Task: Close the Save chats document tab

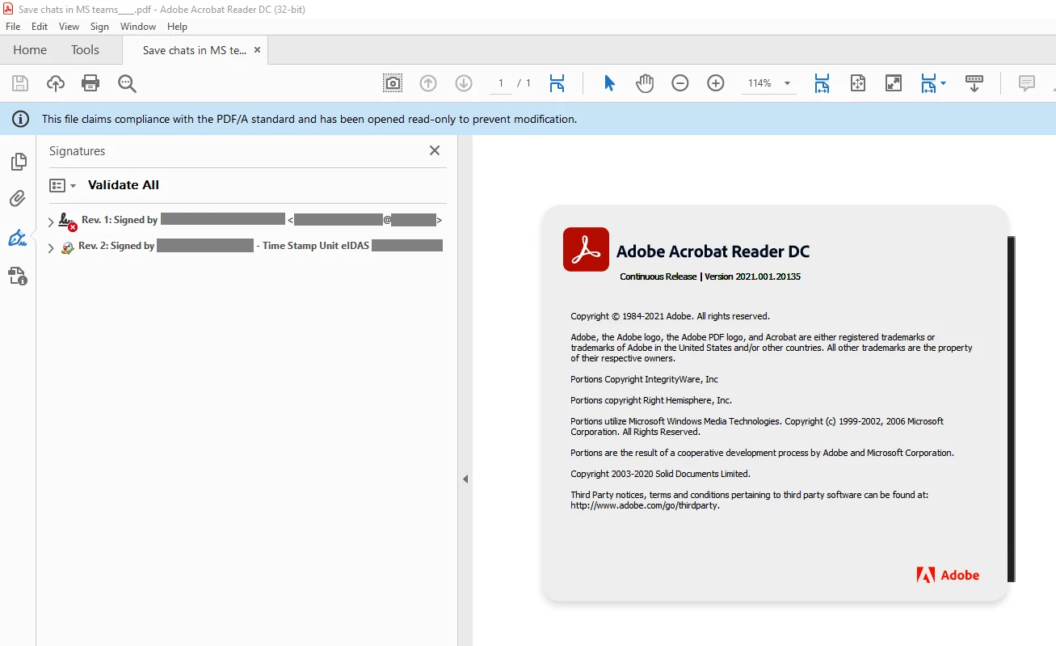Action: 258,50
